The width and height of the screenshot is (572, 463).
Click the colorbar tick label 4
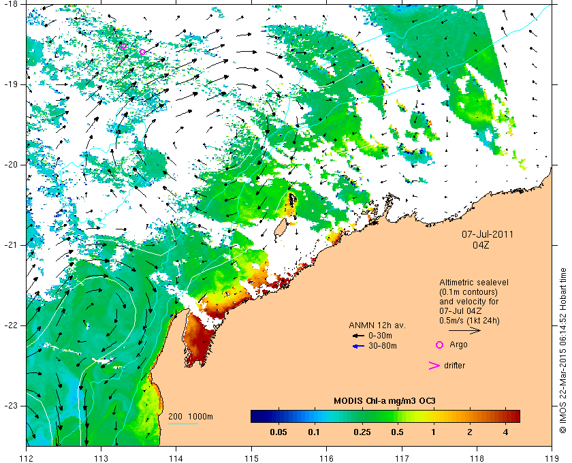point(505,432)
